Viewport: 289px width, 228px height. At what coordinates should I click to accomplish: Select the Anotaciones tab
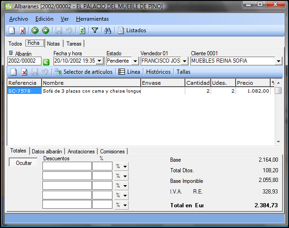coord(81,152)
